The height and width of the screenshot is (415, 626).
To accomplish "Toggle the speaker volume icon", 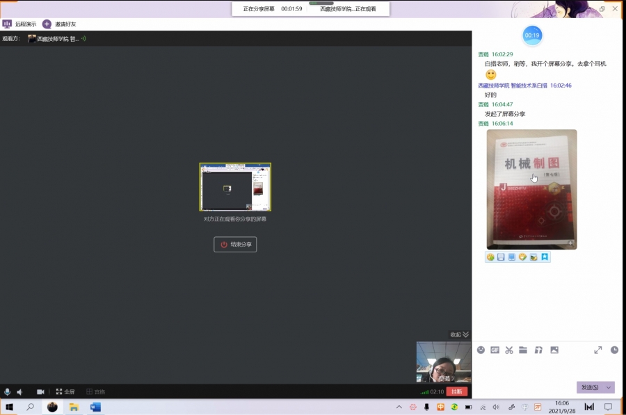I will coord(19,392).
